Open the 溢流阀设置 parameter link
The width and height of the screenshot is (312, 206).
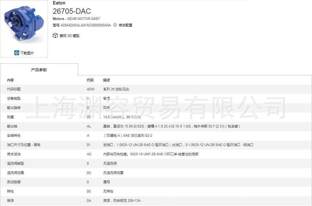pyautogui.click(x=16, y=173)
